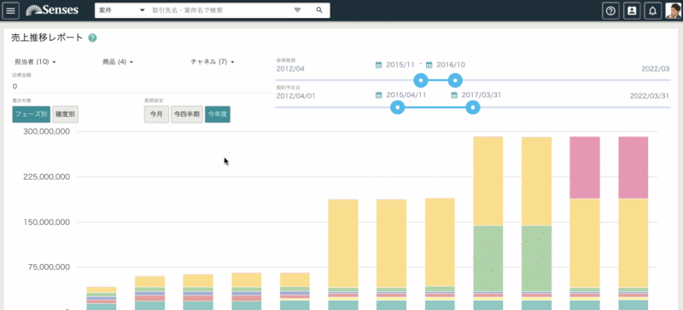This screenshot has width=683, height=310.
Task: Click right handle of 契約予定日 slider
Action: pos(473,107)
